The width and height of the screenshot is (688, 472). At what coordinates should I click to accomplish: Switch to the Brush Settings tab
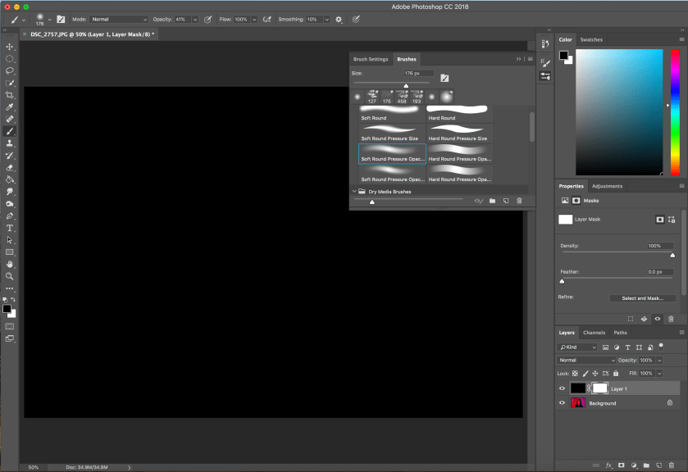pos(371,59)
